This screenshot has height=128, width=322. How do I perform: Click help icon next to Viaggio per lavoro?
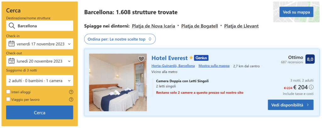pos(71,100)
